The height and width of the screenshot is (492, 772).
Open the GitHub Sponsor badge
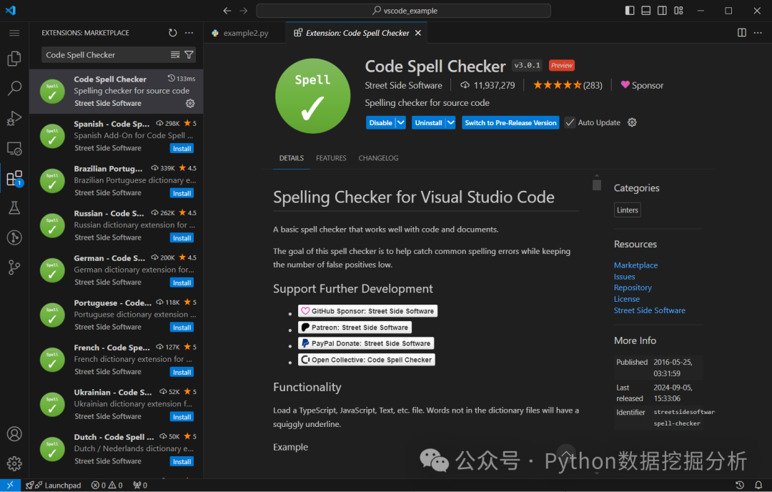click(368, 311)
